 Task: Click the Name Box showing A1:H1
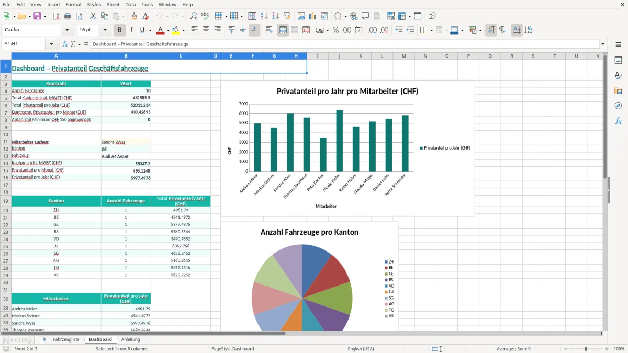click(24, 44)
